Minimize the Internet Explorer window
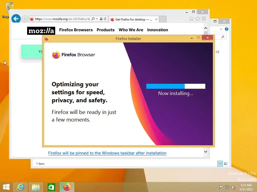257x192 pixels. coord(187,12)
